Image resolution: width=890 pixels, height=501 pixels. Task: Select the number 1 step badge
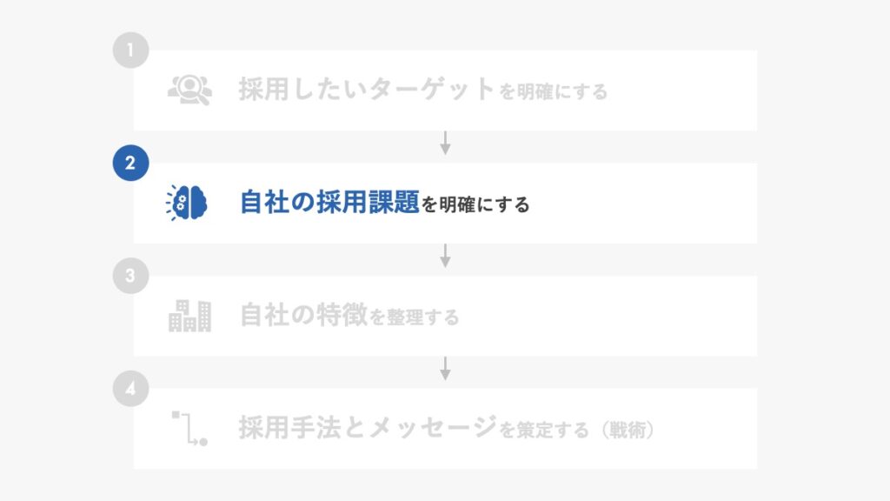(130, 50)
